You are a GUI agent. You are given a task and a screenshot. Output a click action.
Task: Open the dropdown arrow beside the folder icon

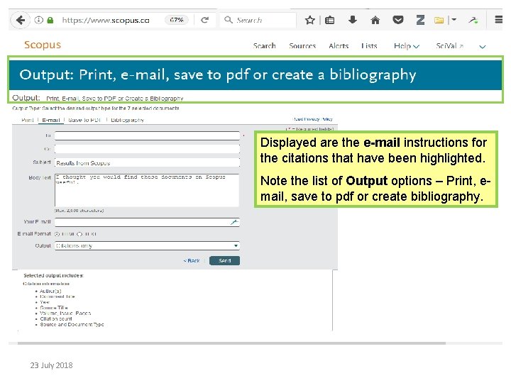tap(454, 20)
